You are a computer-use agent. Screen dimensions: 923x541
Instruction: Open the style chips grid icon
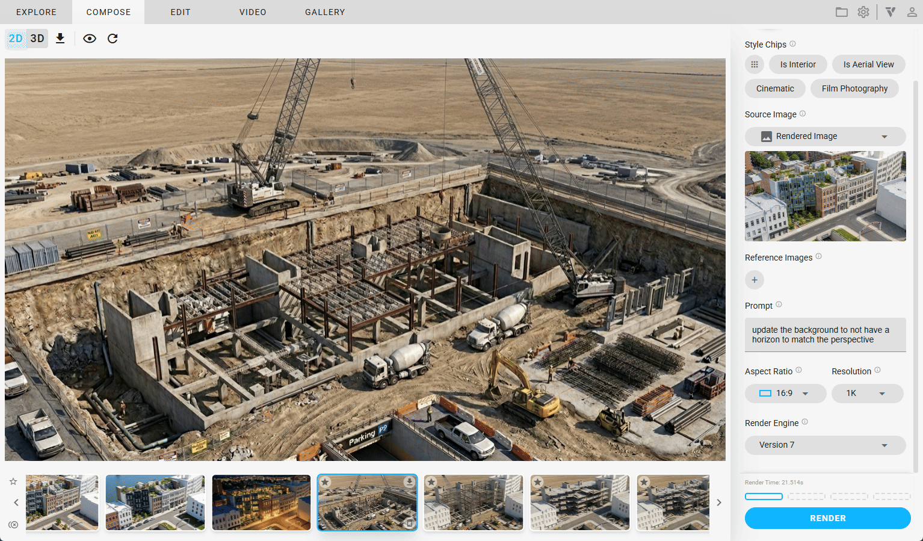[x=755, y=64]
